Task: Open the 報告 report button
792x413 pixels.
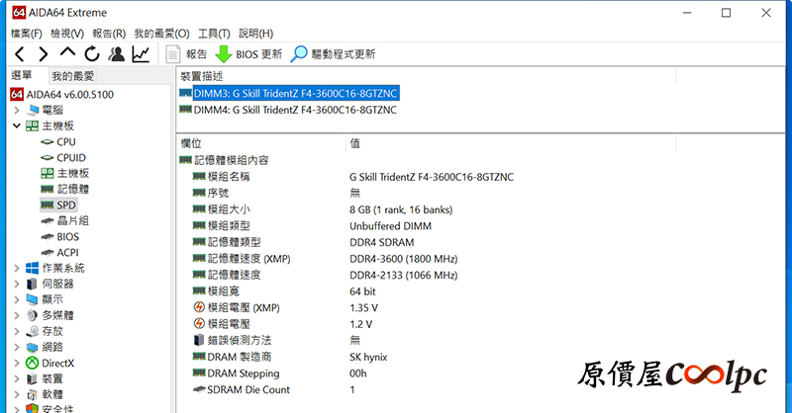Action: (186, 54)
